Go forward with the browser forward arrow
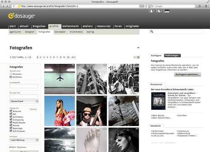The width and height of the screenshot is (210, 152). coord(8,6)
